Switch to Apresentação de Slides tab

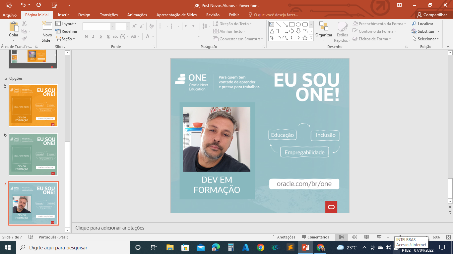tap(176, 15)
